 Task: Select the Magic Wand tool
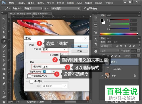[4, 32]
